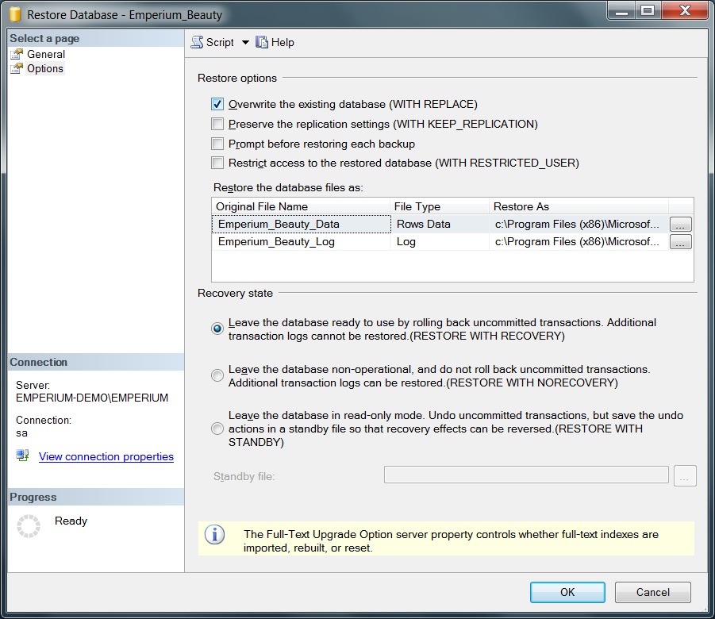Select RESTORE WITH NORECOVERY radio option

(217, 376)
